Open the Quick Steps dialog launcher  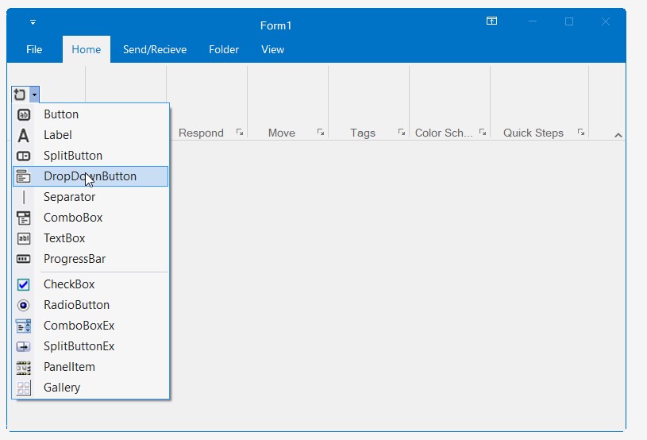(580, 132)
